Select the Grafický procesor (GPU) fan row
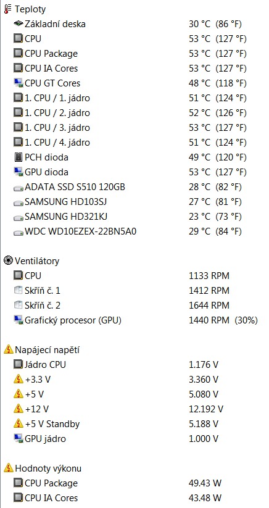The height and width of the screenshot is (508, 269). pyautogui.click(x=136, y=320)
